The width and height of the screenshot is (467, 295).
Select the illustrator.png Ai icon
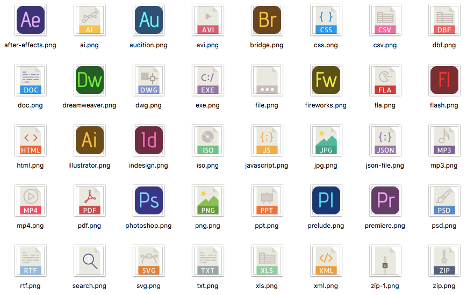[89, 141]
